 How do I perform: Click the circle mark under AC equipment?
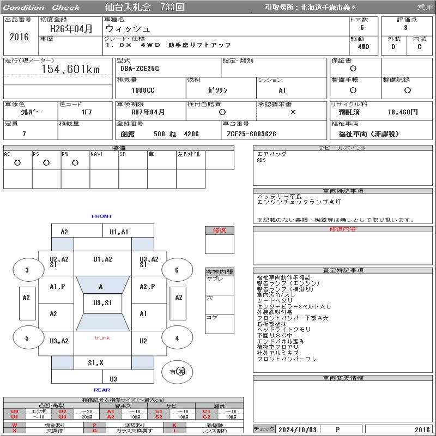(17, 162)
